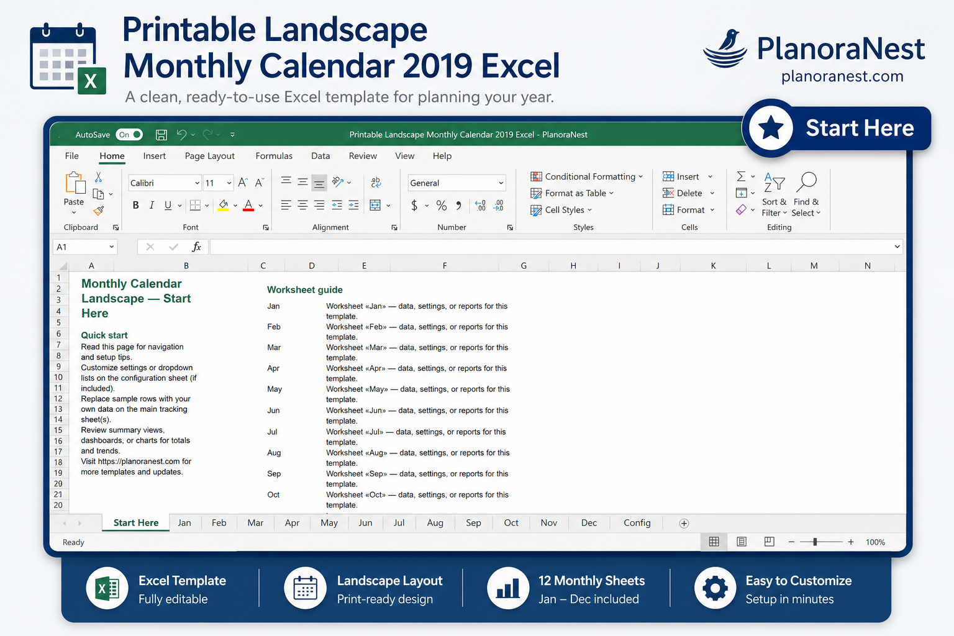Image resolution: width=954 pixels, height=636 pixels.
Task: Open the File menu
Action: point(72,156)
